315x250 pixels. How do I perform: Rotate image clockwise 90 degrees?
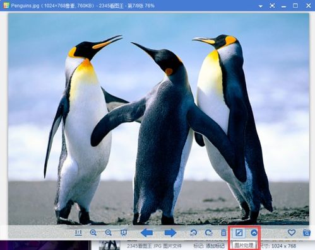pos(208,232)
